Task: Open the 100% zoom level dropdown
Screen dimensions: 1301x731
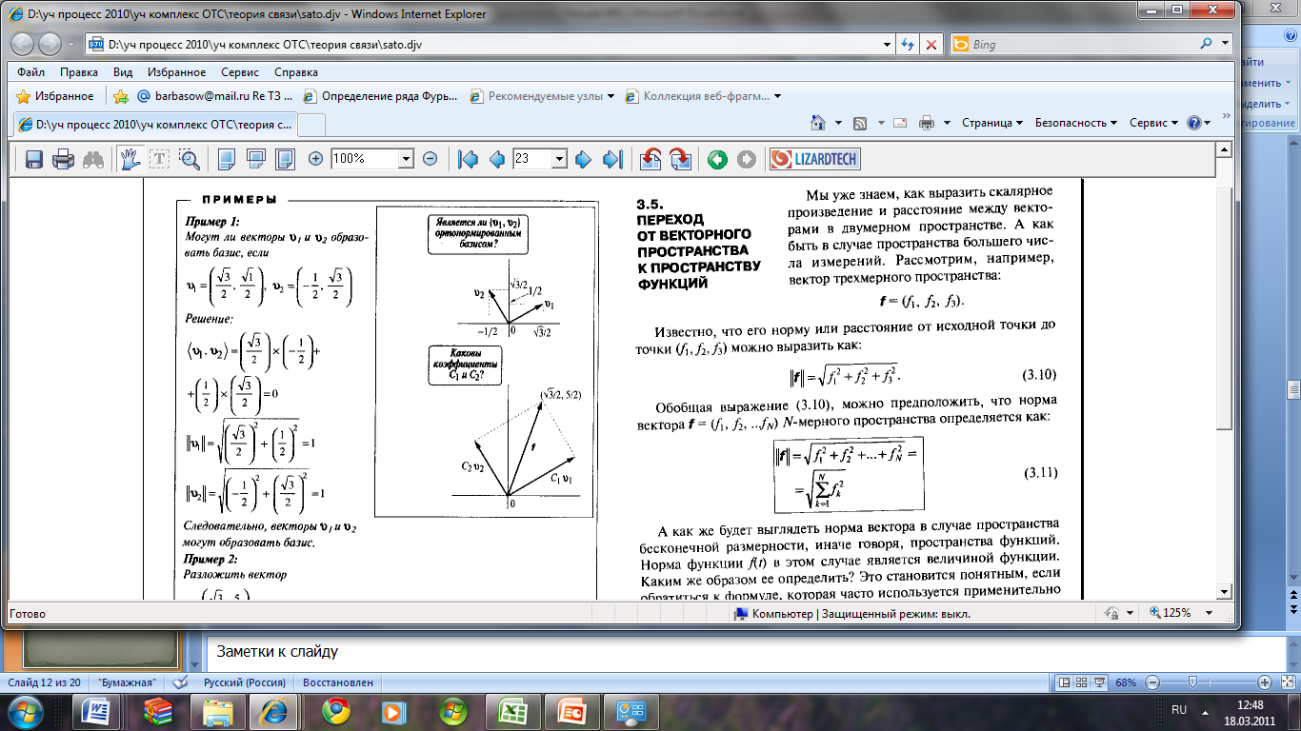Action: click(407, 159)
